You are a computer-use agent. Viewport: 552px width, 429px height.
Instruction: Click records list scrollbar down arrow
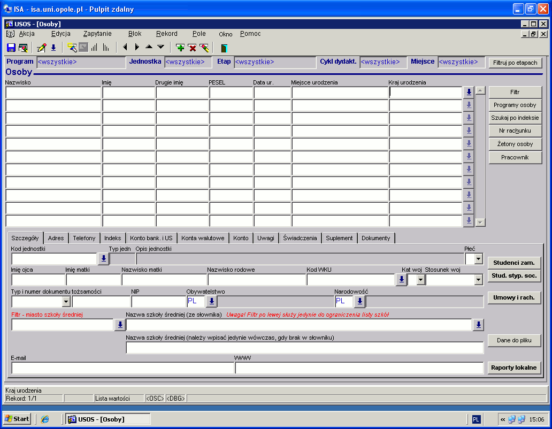click(480, 223)
